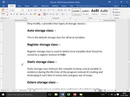Click the Paste clipboard icon
Screen dimensions: 130x97
[3, 11]
